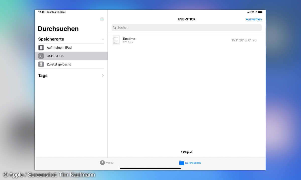This screenshot has width=301, height=180.
Task: Click the date 15.11.2018, 01:28
Action: (x=244, y=40)
